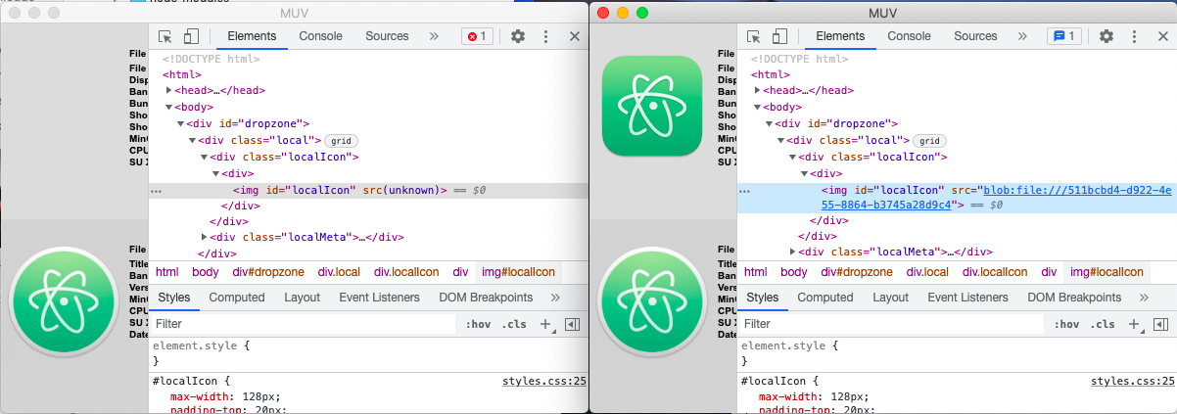Image resolution: width=1177 pixels, height=414 pixels.
Task: Toggle device toolbar in left MUV window
Action: tap(192, 36)
